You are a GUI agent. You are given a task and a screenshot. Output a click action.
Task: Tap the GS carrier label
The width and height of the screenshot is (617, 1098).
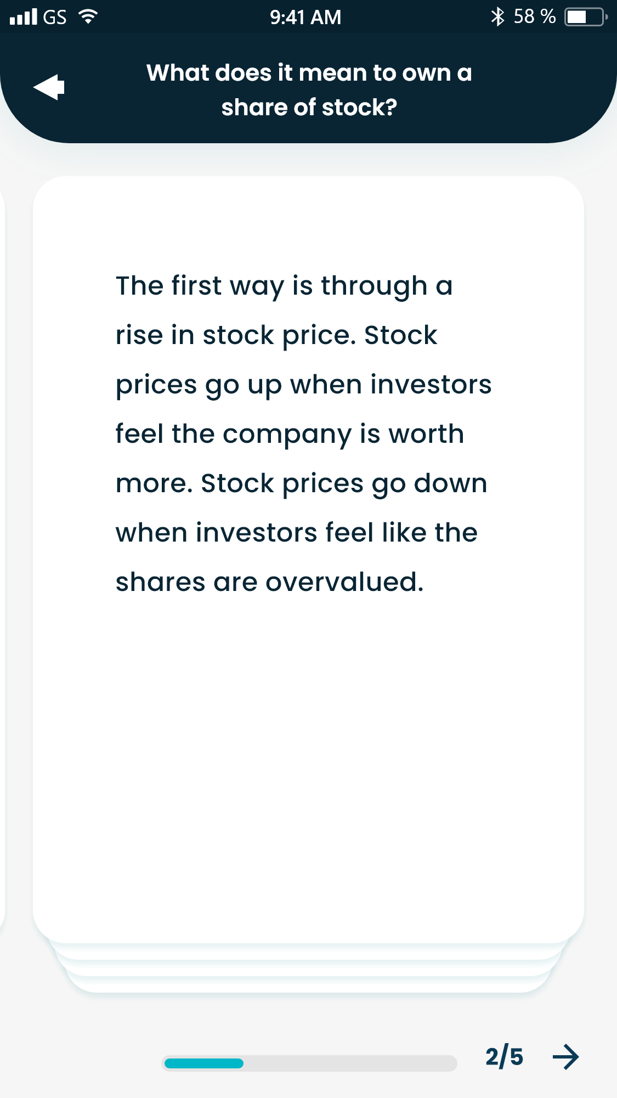[x=55, y=18]
